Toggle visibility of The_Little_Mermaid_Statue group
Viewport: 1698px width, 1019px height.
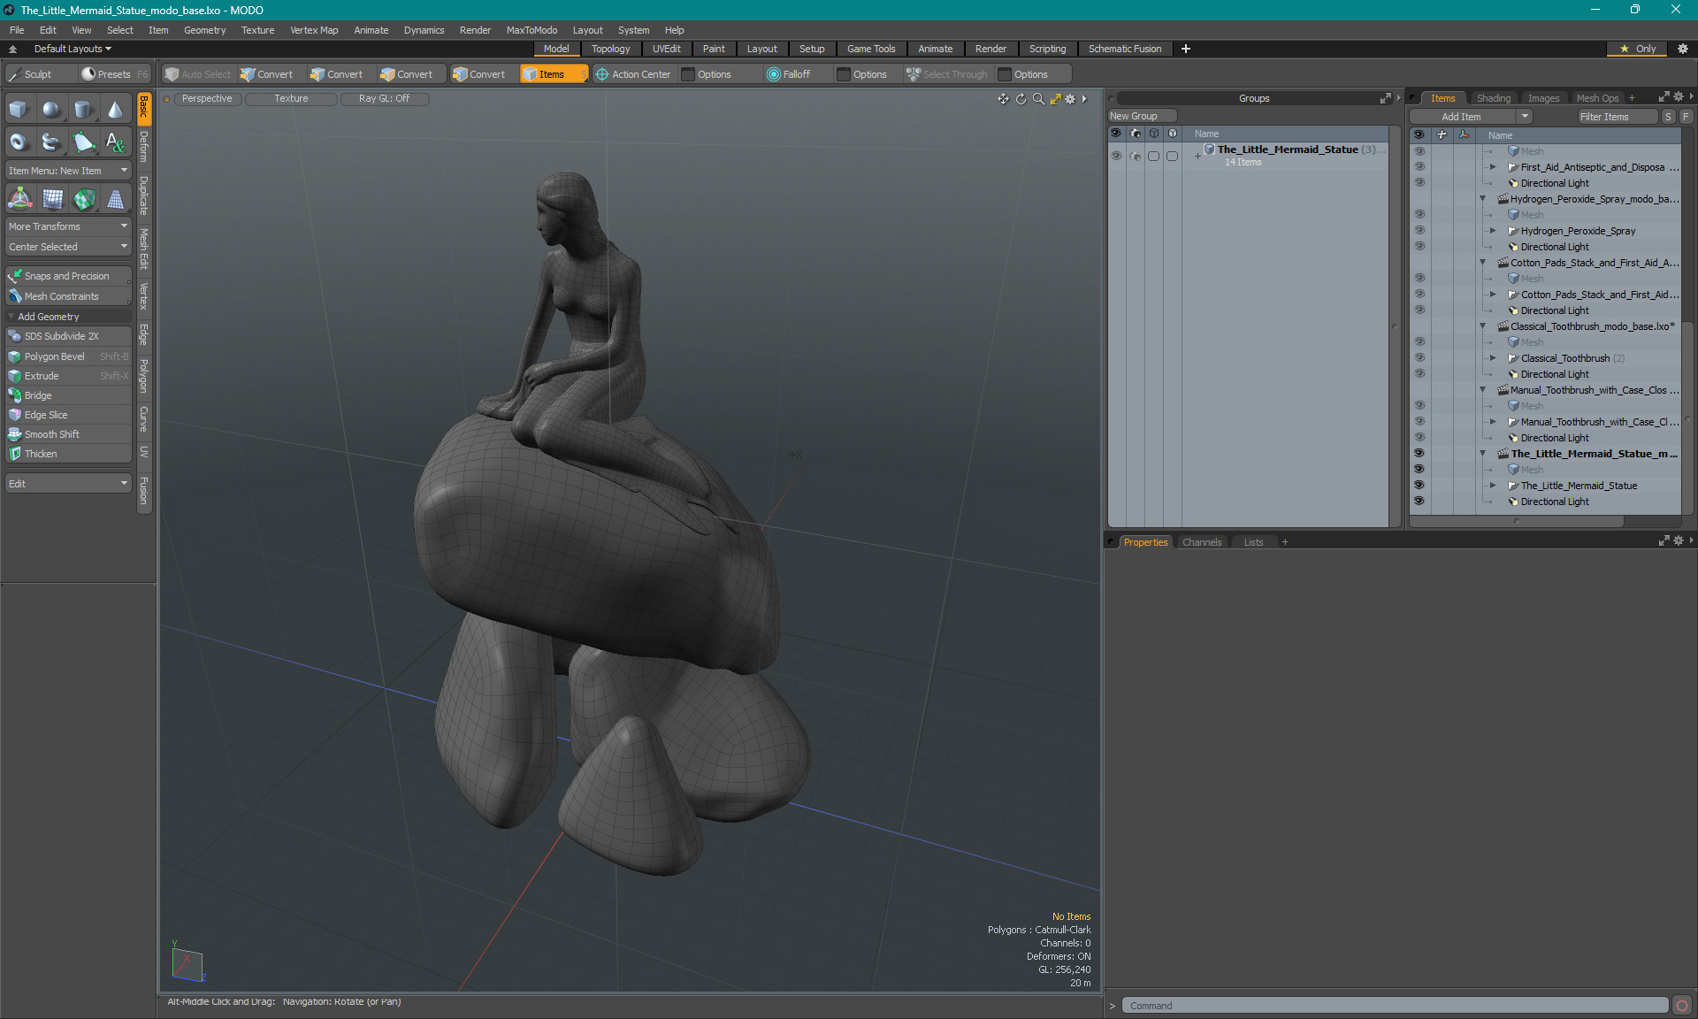click(1116, 156)
